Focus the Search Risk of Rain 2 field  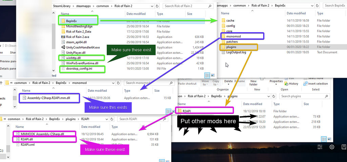[188, 6]
